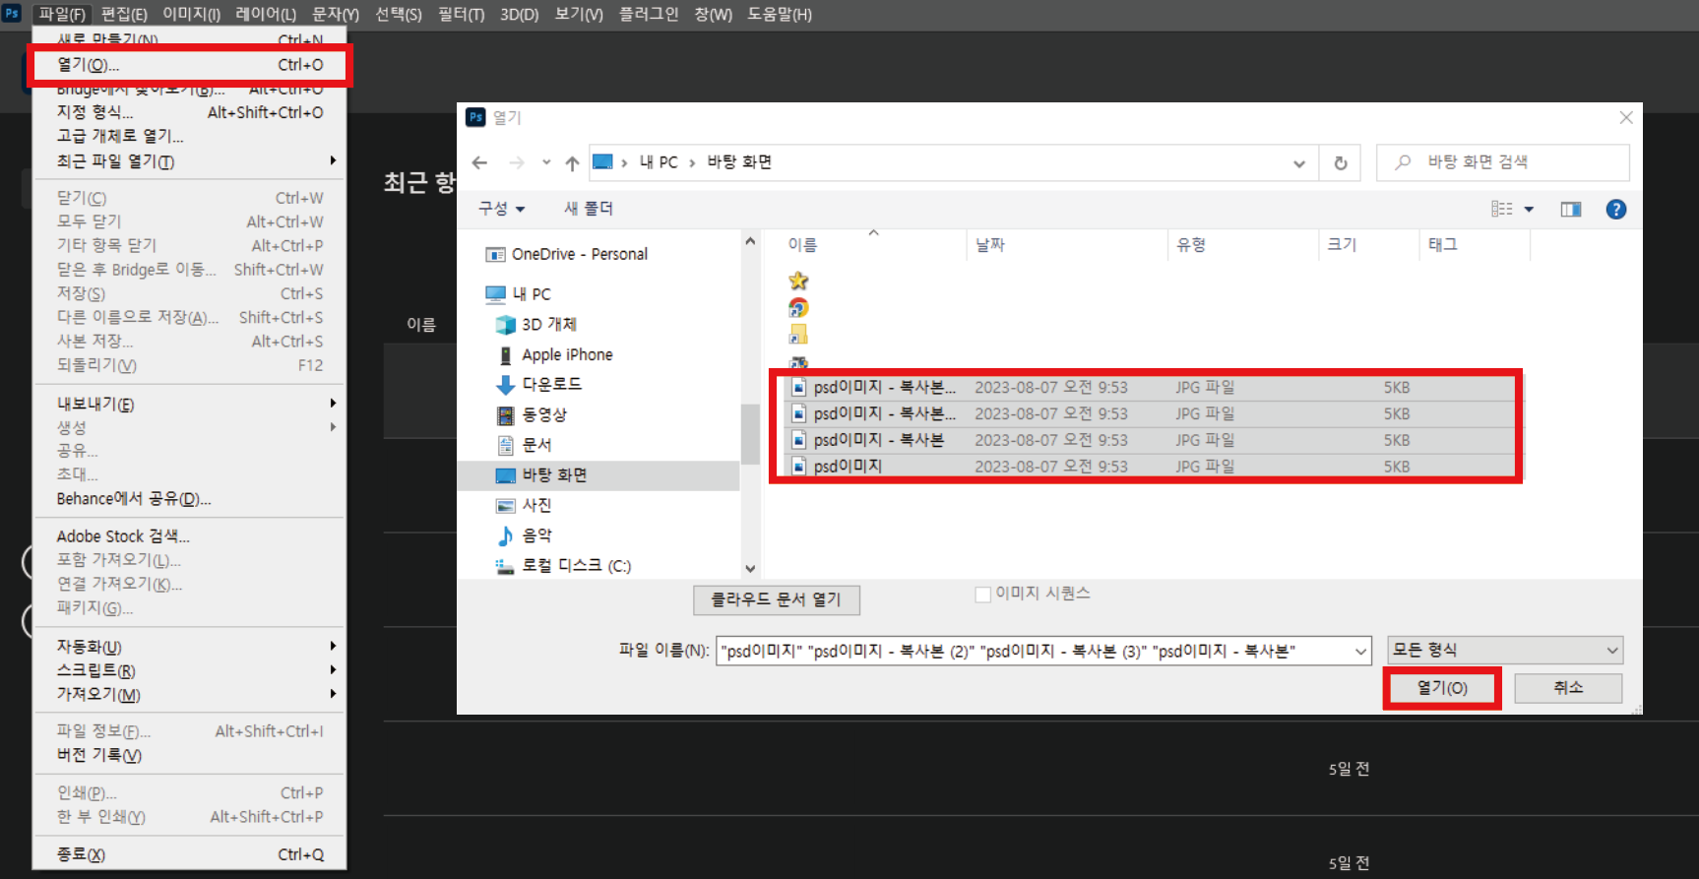Open the 파일(F) menu

click(x=62, y=14)
